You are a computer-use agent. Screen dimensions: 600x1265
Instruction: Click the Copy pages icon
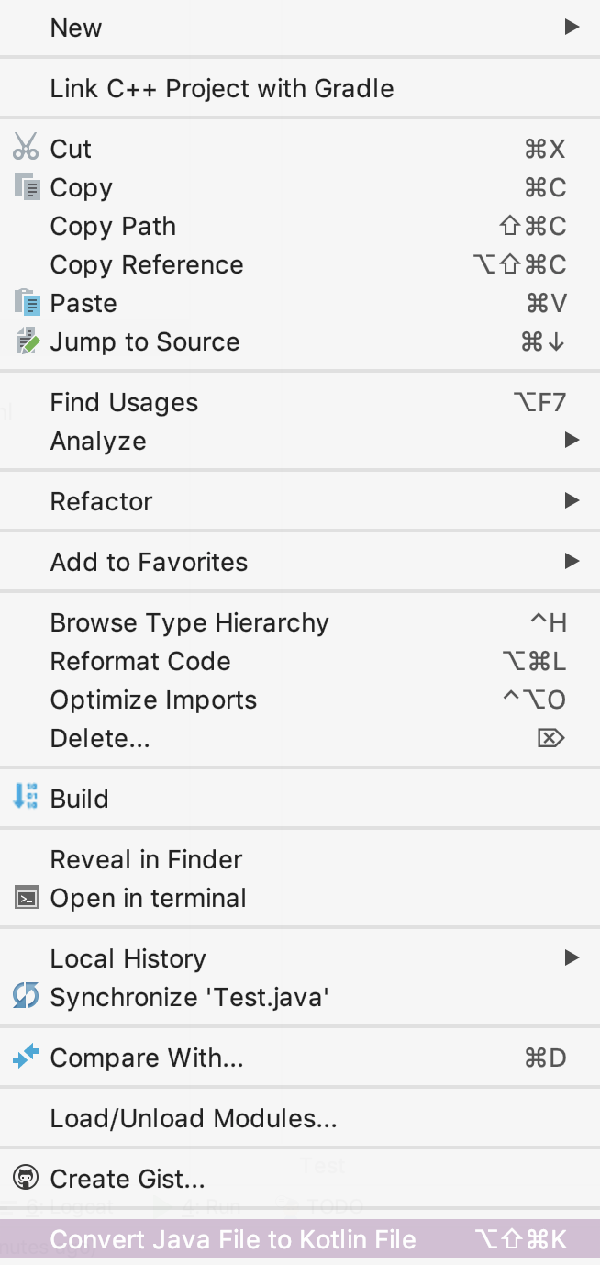[27, 187]
